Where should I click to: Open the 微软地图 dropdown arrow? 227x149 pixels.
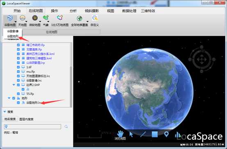pyautogui.click(x=40, y=22)
